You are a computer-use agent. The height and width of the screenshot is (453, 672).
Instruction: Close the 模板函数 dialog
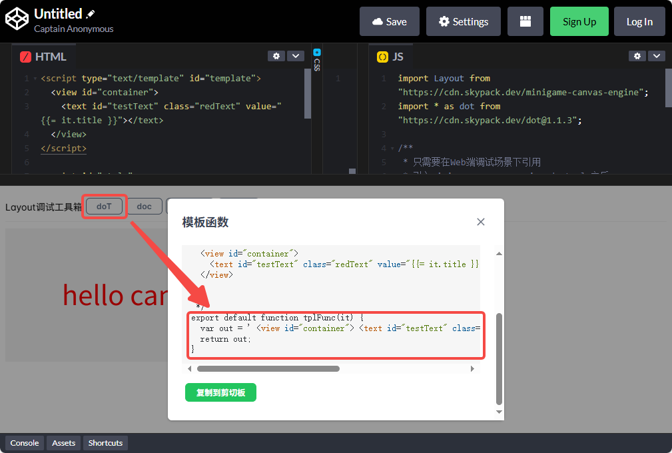pyautogui.click(x=481, y=222)
